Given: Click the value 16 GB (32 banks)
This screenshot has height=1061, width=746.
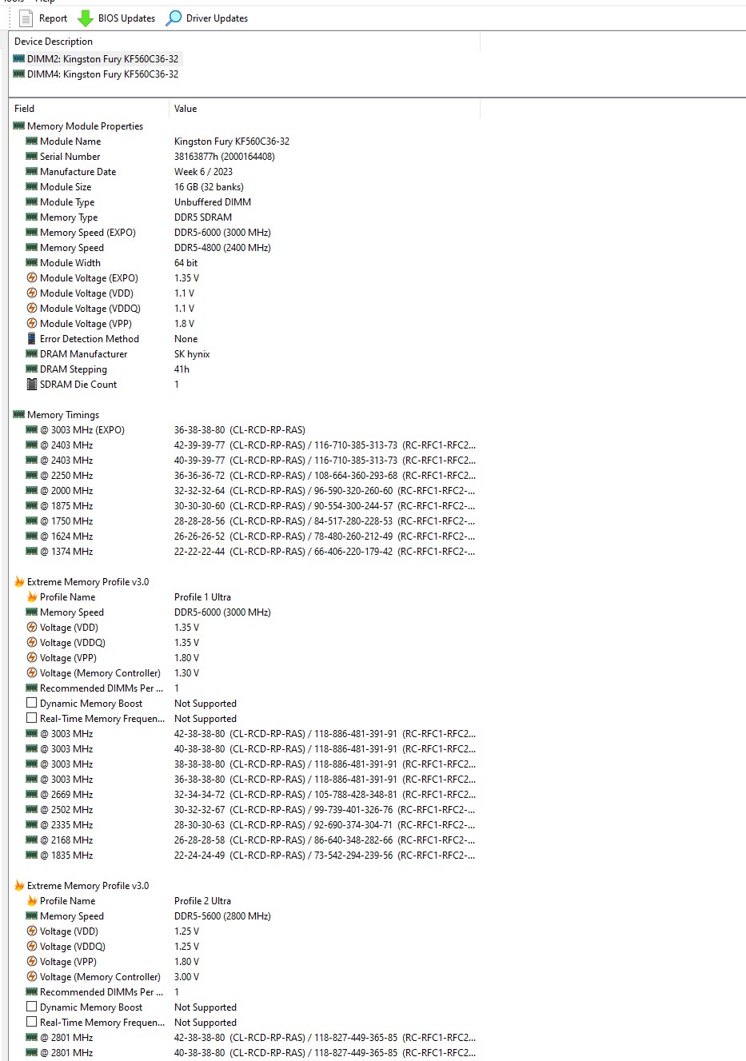Looking at the screenshot, I should (x=209, y=187).
